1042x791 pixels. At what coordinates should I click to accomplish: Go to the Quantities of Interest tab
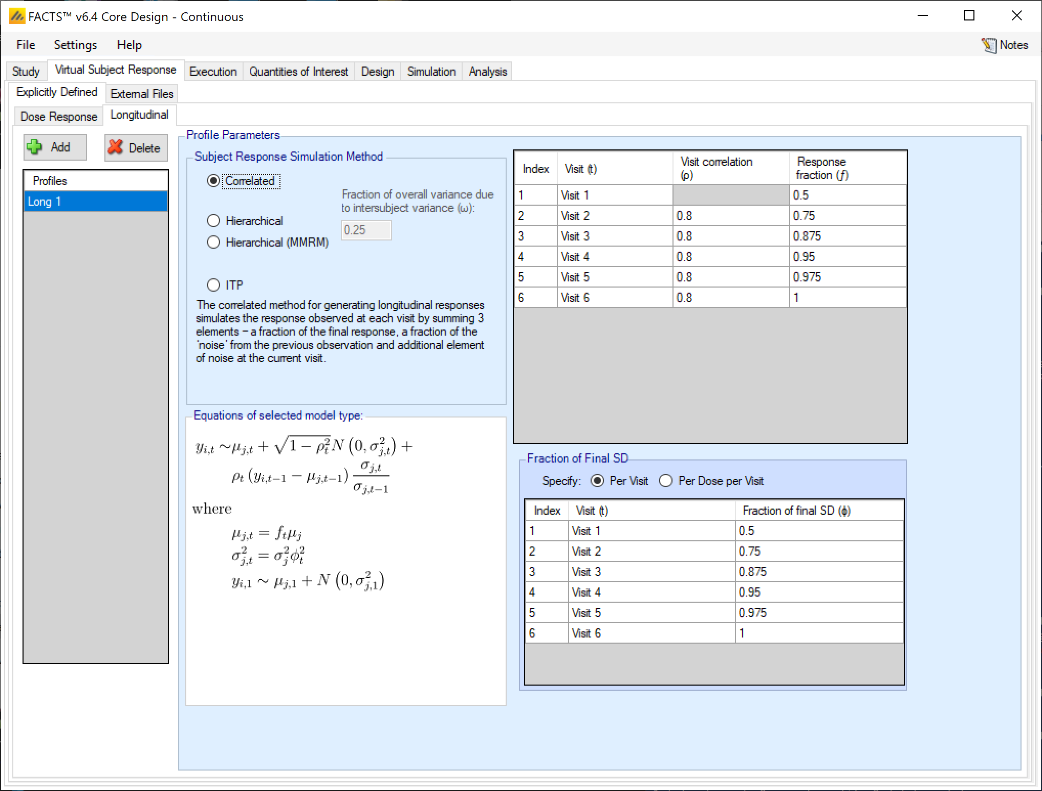click(x=298, y=72)
